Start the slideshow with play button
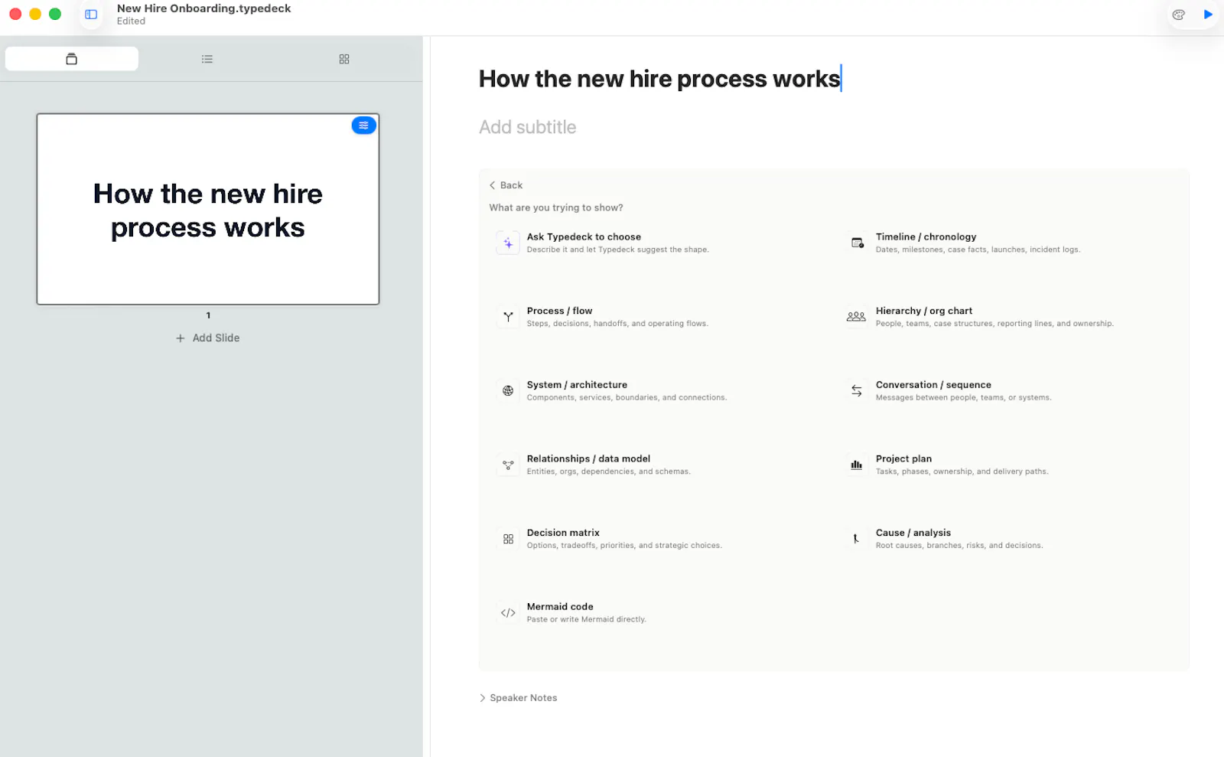The height and width of the screenshot is (757, 1224). pos(1208,15)
